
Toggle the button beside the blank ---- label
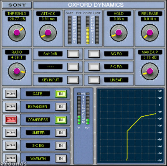coord(73,67)
